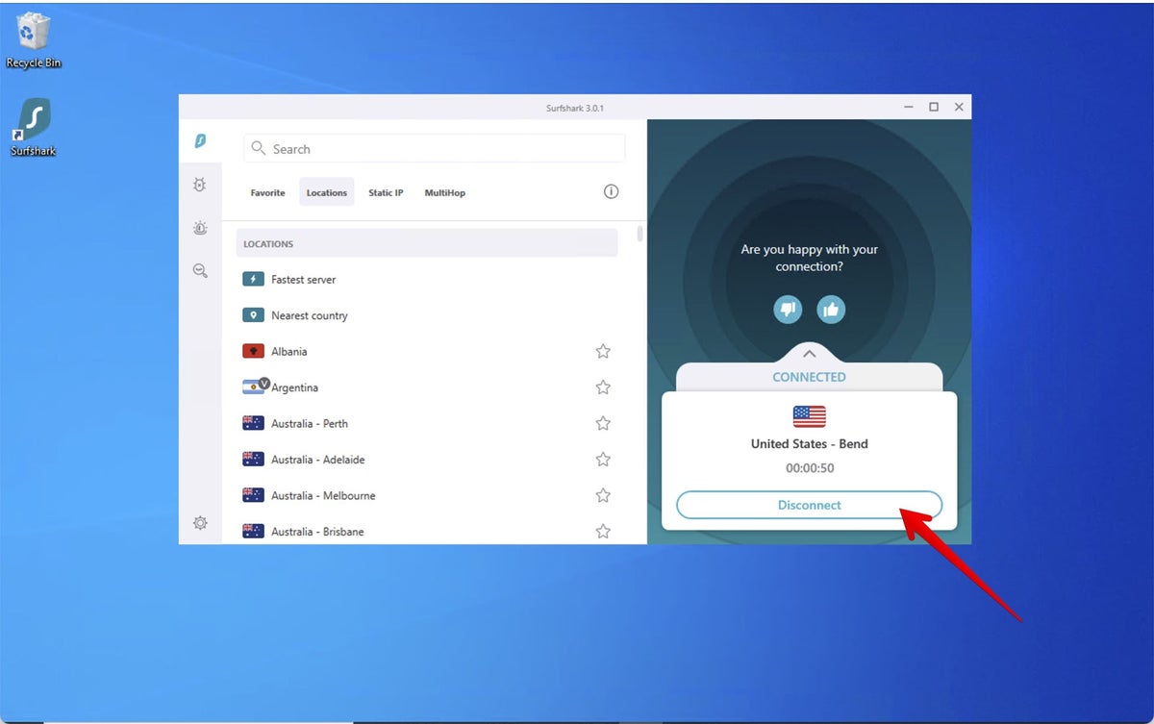Click "Are you happy with your connection?" text

pos(809,258)
